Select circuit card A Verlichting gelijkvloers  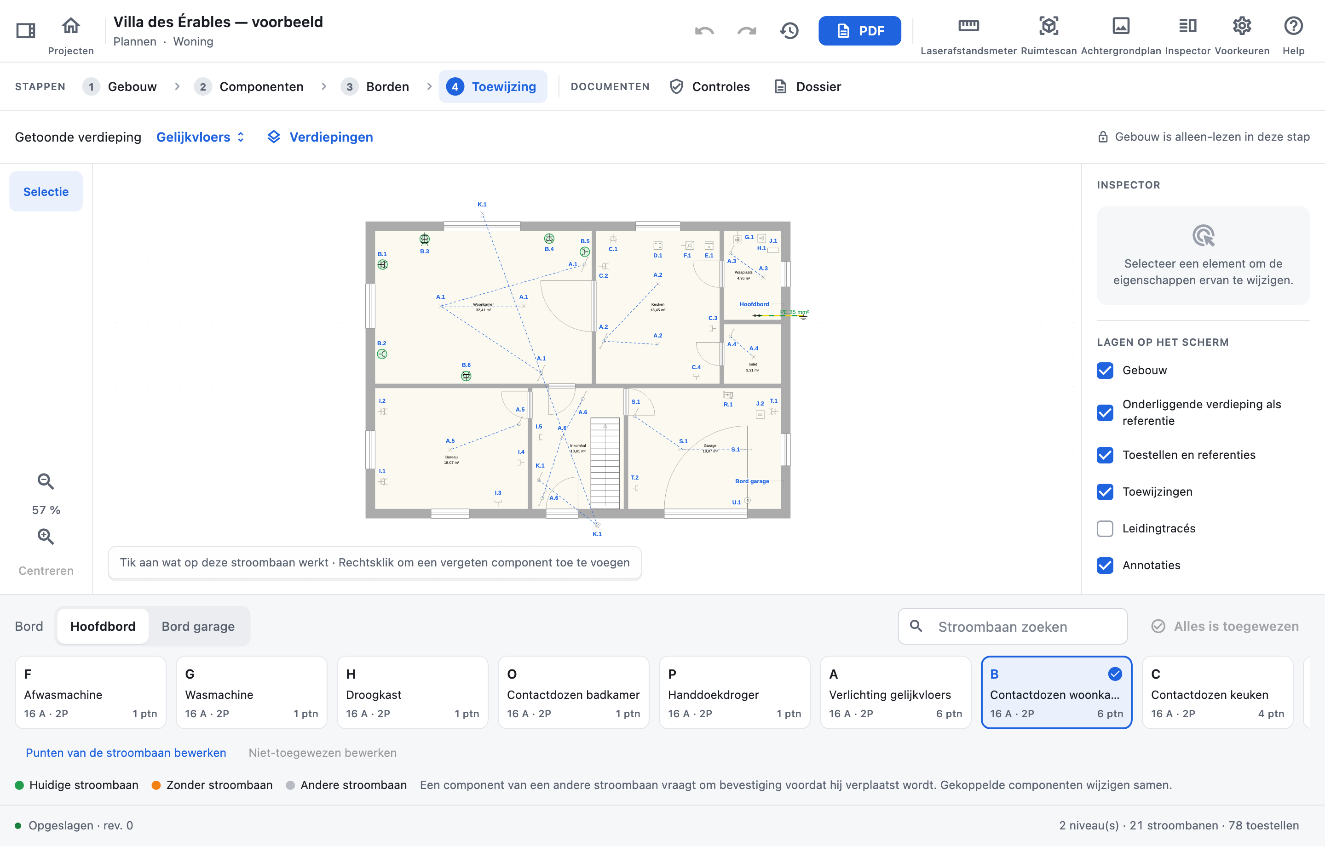(x=895, y=692)
